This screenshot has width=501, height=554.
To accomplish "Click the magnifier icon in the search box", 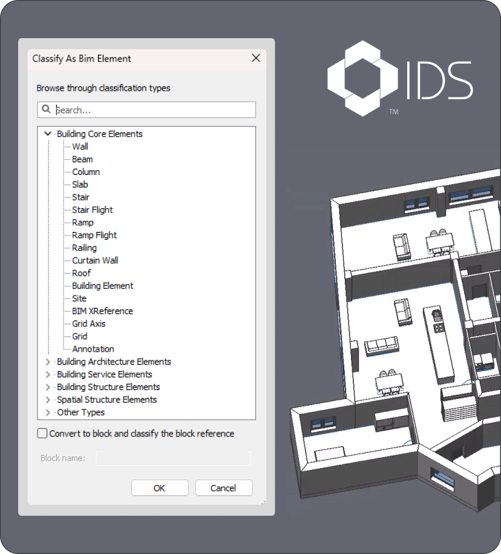I will [47, 110].
